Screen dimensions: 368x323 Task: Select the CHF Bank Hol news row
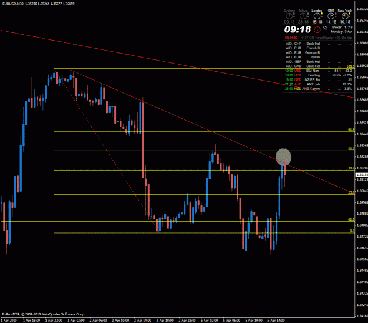319,44
